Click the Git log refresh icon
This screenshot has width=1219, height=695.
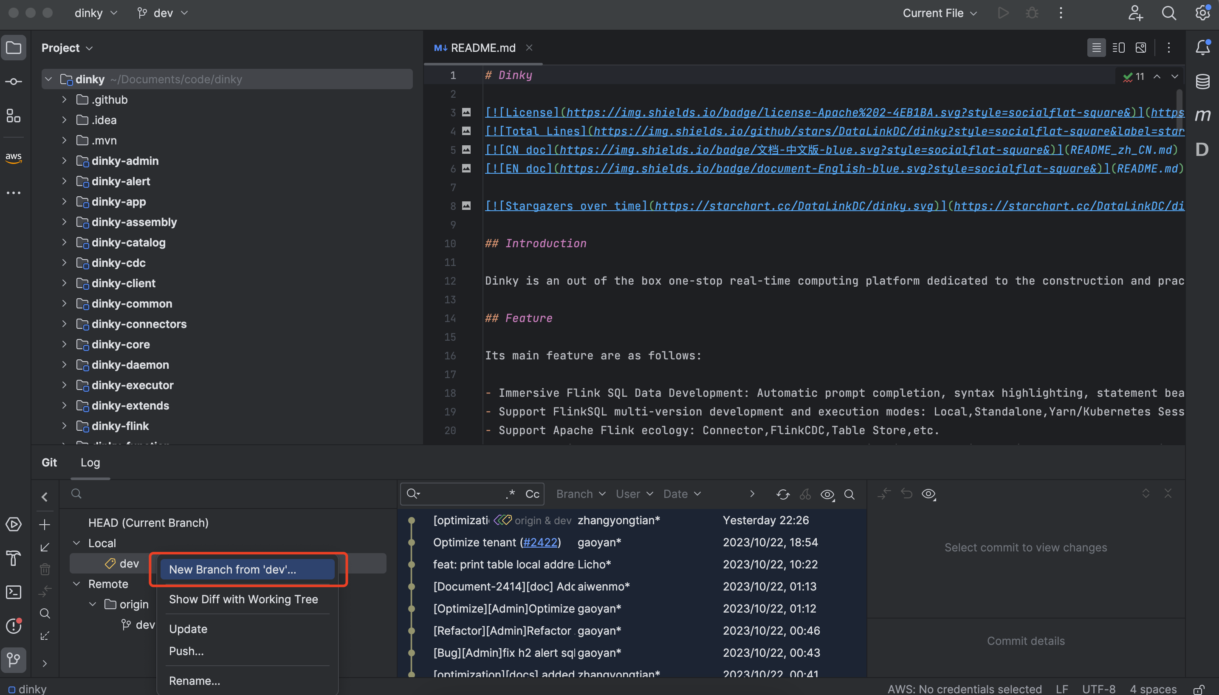pos(783,494)
